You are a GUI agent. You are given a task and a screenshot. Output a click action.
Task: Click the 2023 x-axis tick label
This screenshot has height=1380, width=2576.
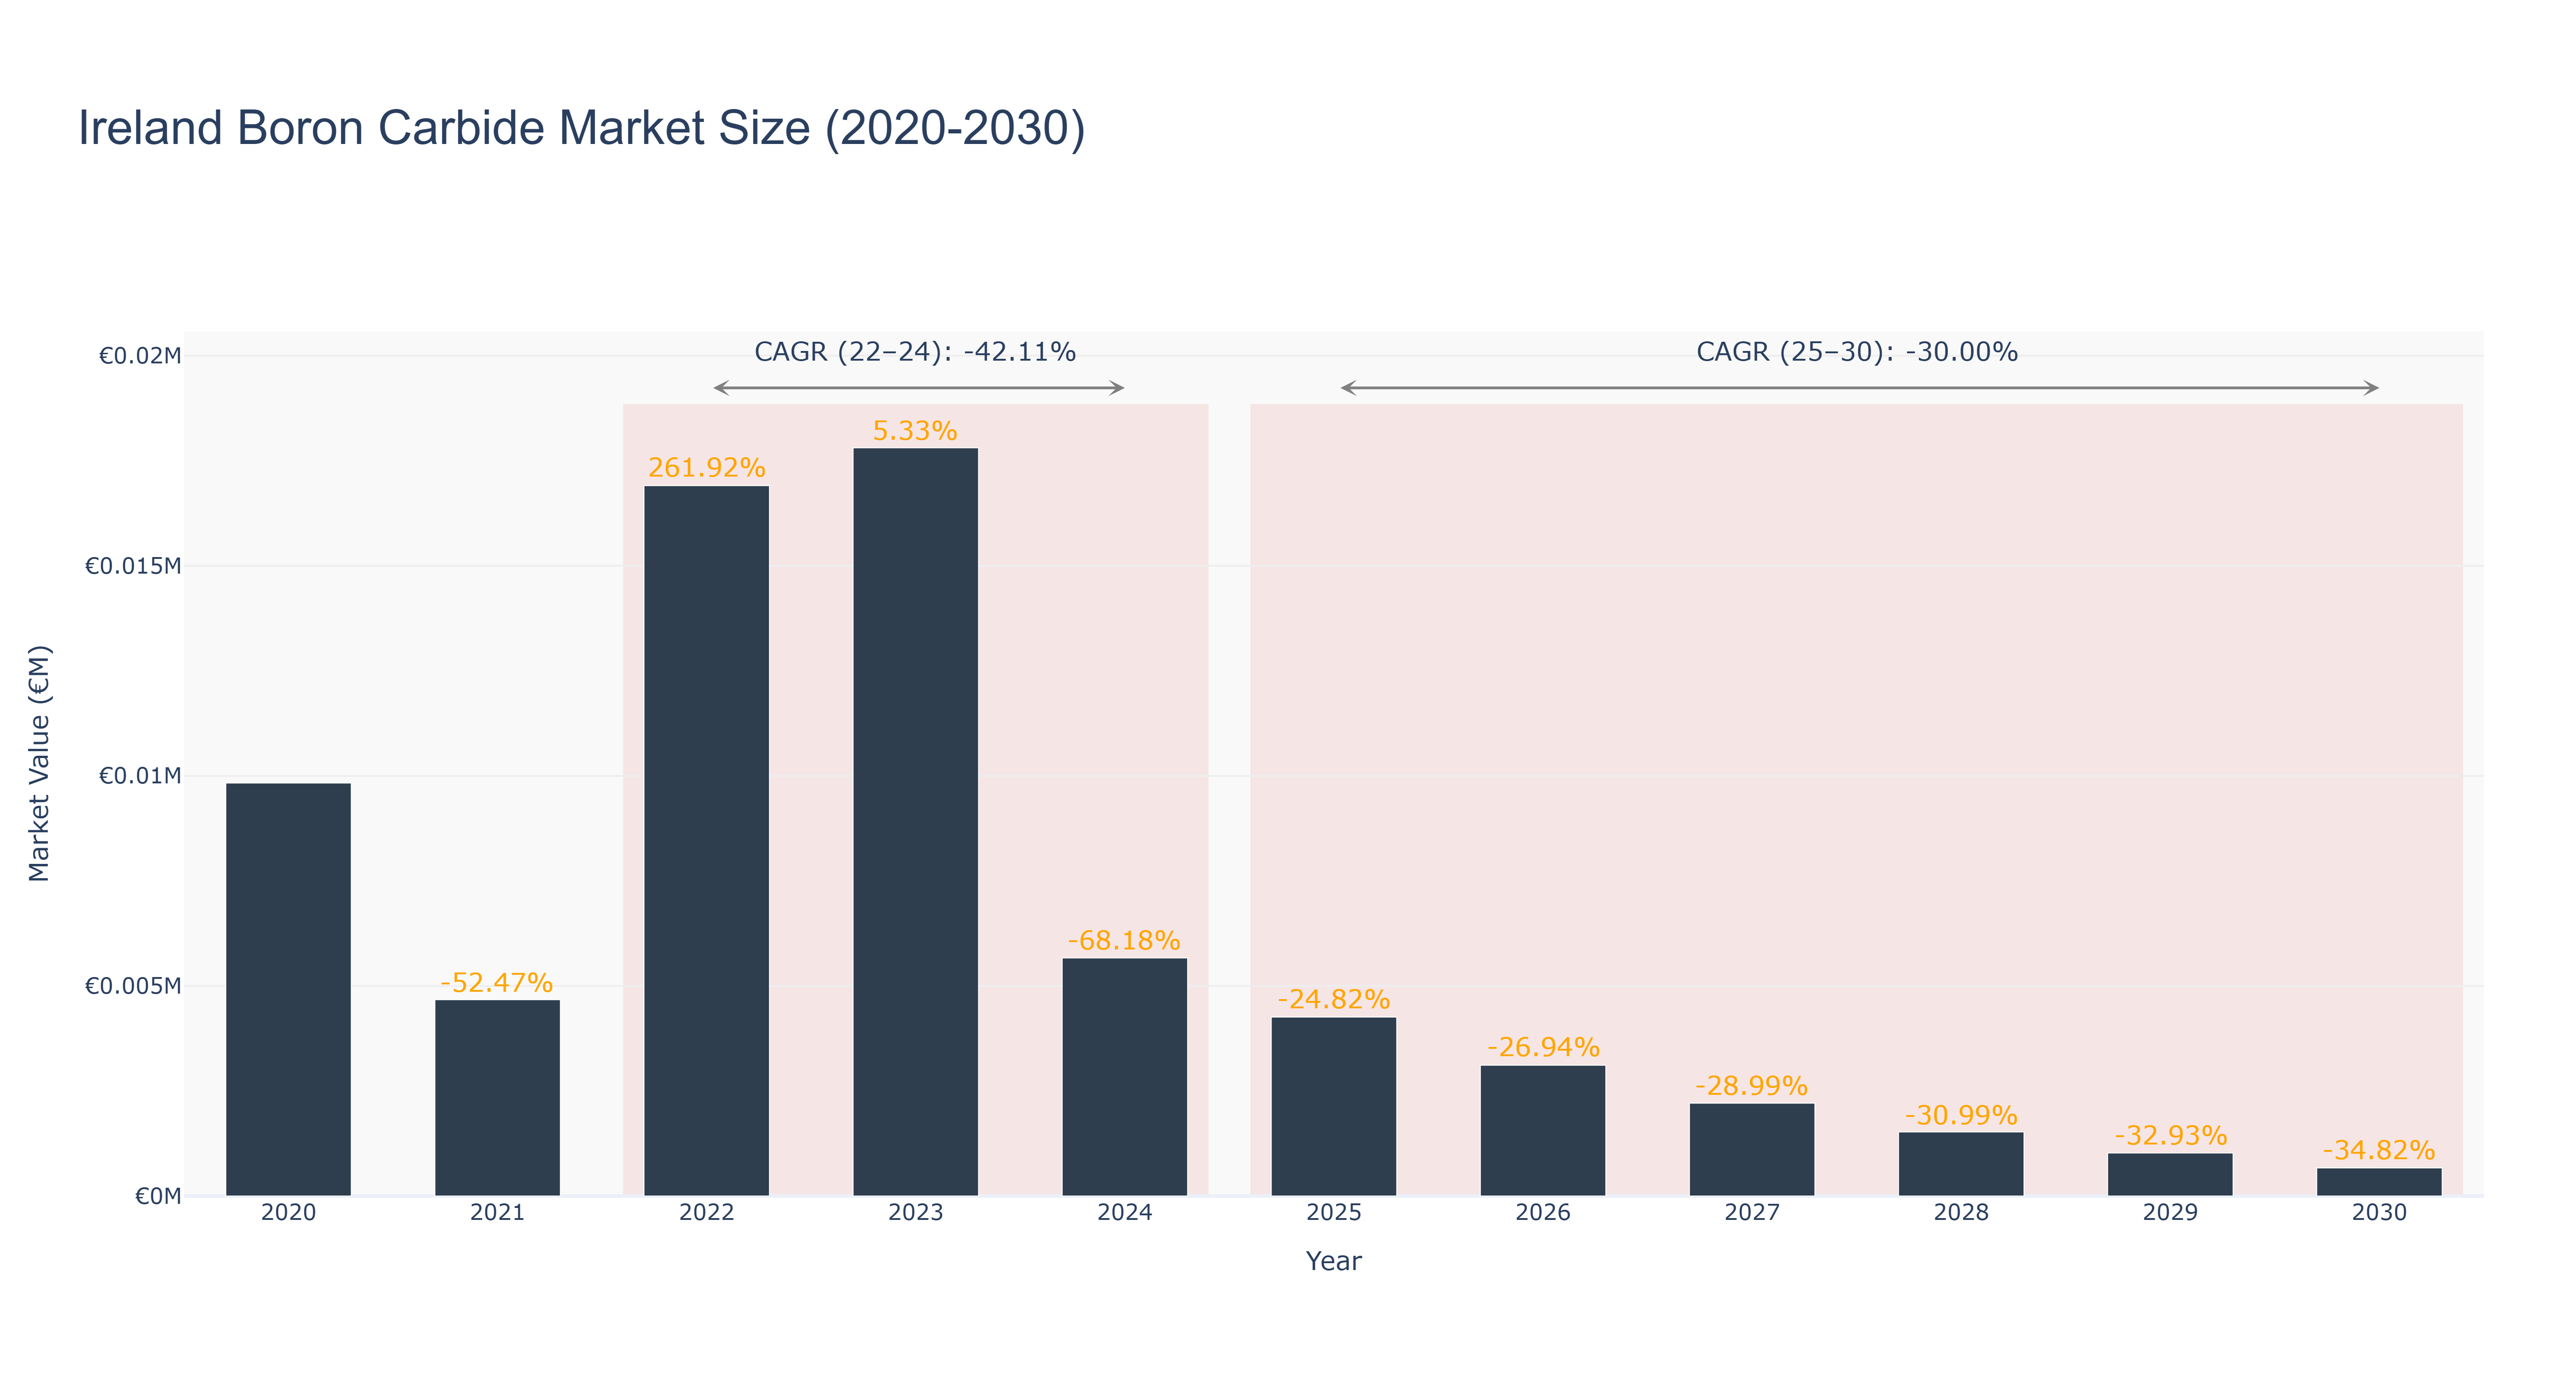(915, 1213)
